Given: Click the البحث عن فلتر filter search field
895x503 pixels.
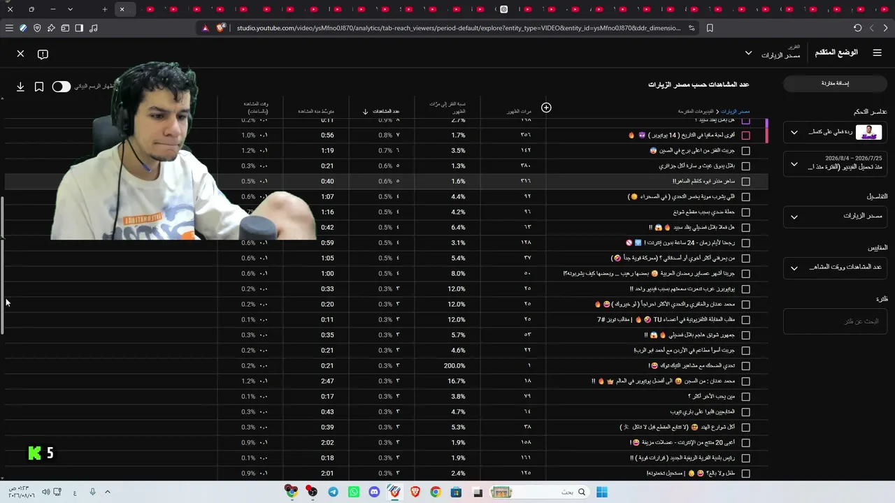Looking at the screenshot, I should tap(835, 321).
